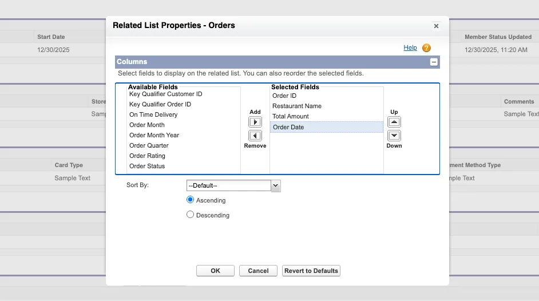Select the Ascending radio button

click(x=191, y=200)
